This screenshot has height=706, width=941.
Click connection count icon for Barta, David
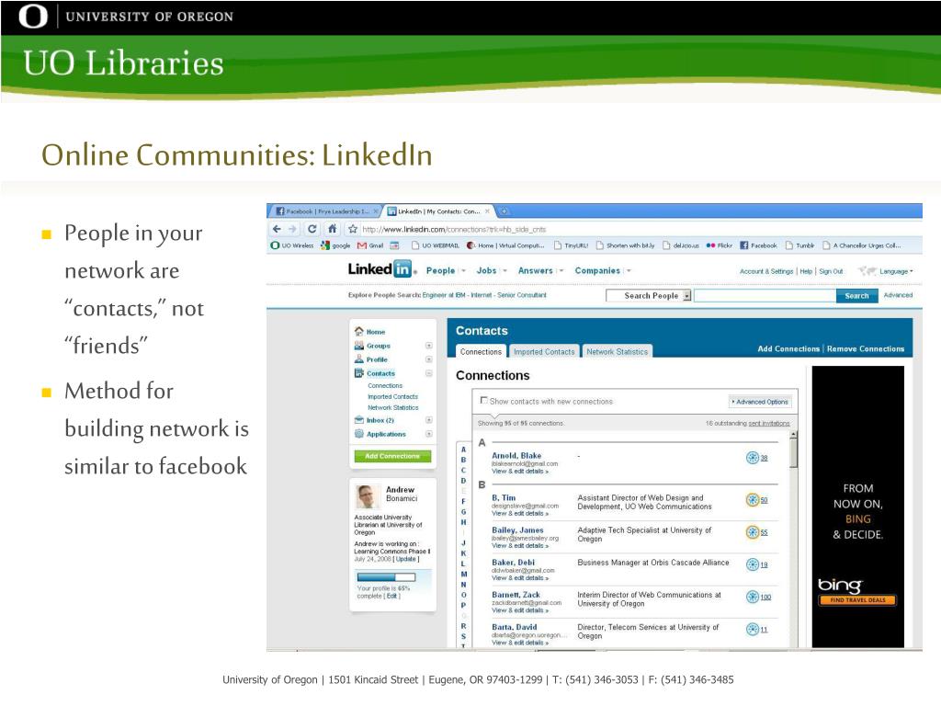click(x=753, y=629)
